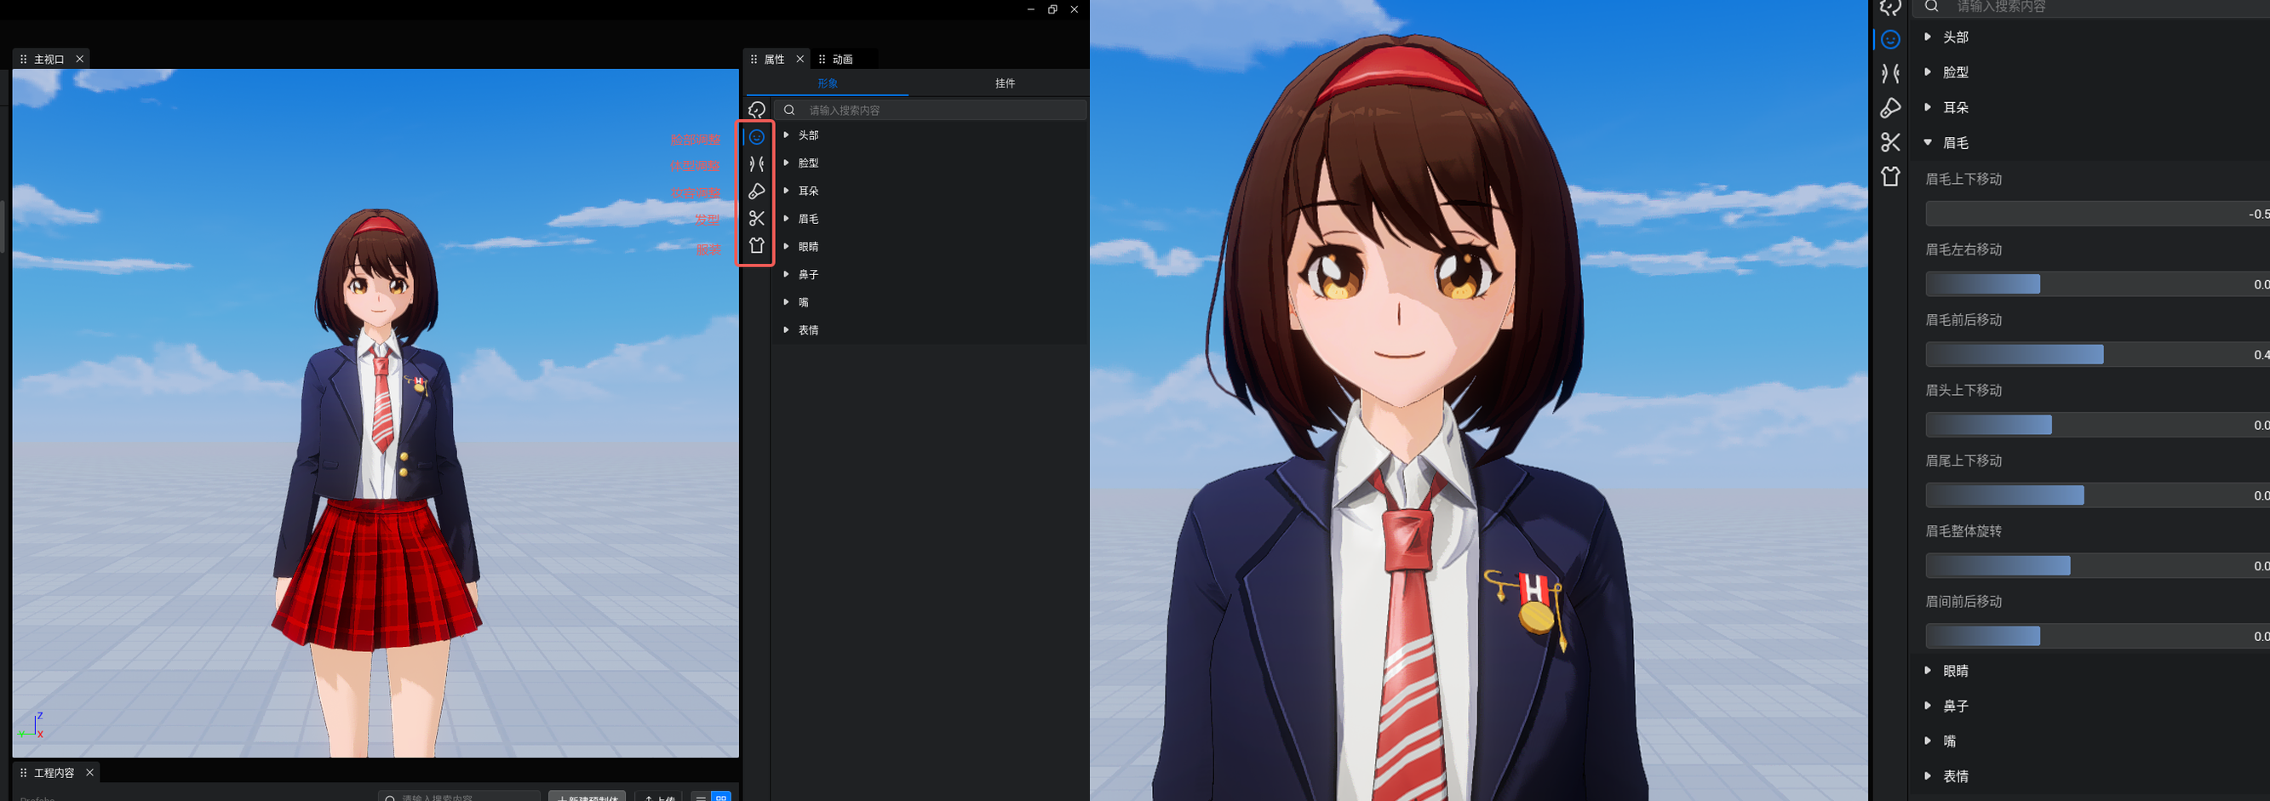Adjust the 眉尾上下移动 slider

click(x=2097, y=495)
